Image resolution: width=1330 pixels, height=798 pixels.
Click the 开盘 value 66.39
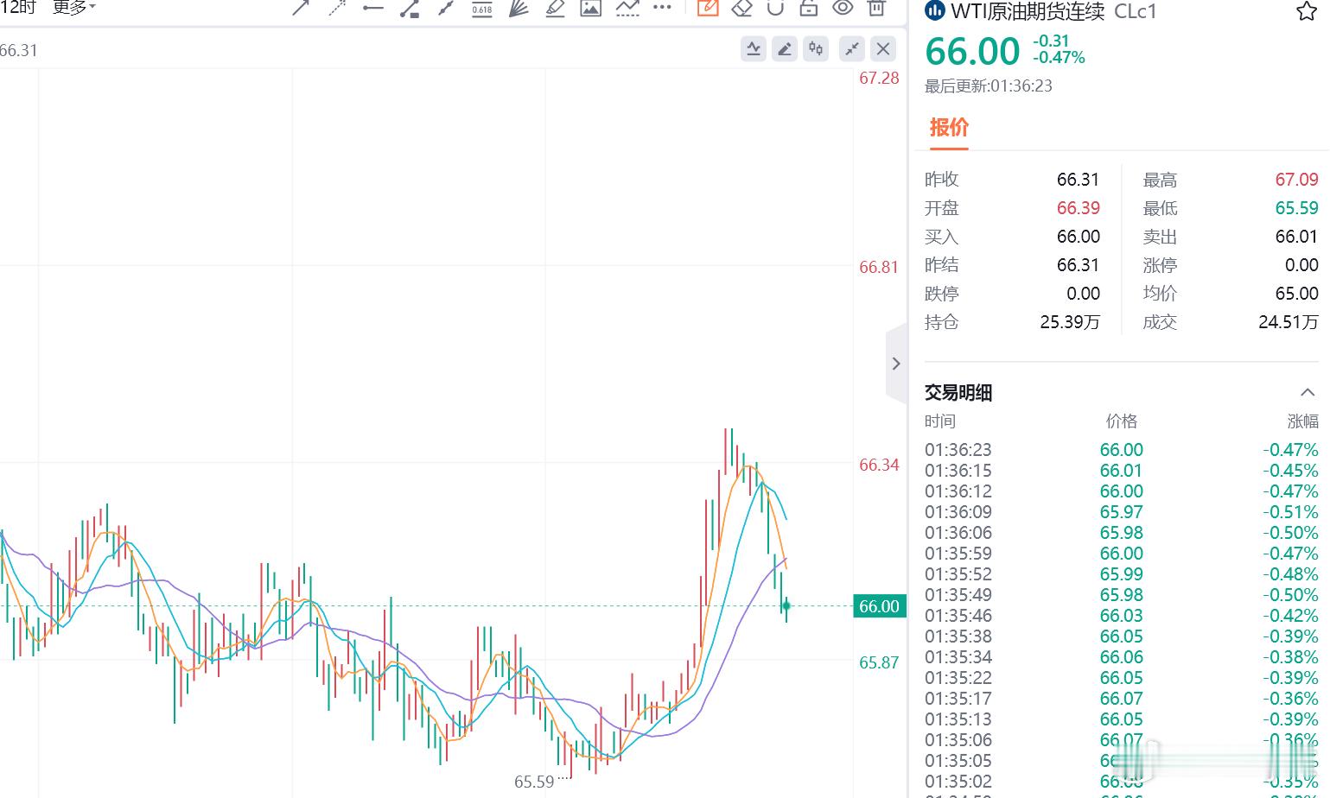tap(1079, 208)
